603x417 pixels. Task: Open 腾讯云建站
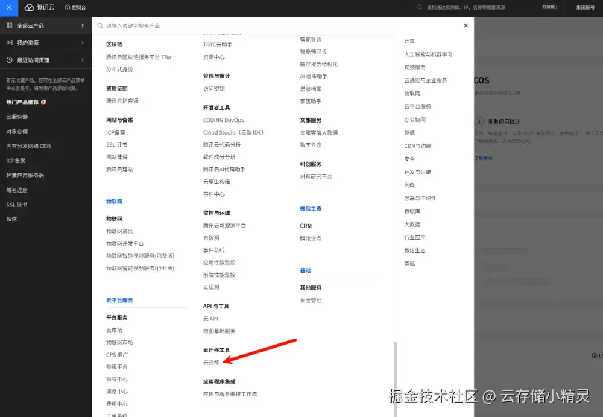pos(119,170)
